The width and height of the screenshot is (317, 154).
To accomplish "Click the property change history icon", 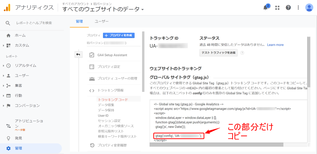I will pos(92,145).
